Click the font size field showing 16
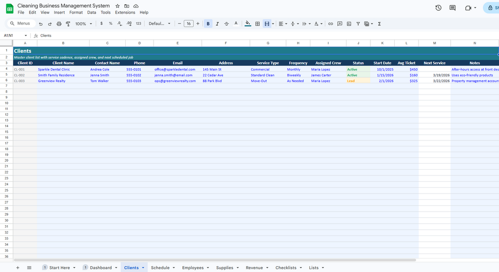 pos(189,23)
